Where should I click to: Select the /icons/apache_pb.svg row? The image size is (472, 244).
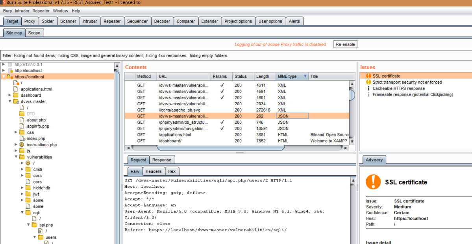pos(237,110)
